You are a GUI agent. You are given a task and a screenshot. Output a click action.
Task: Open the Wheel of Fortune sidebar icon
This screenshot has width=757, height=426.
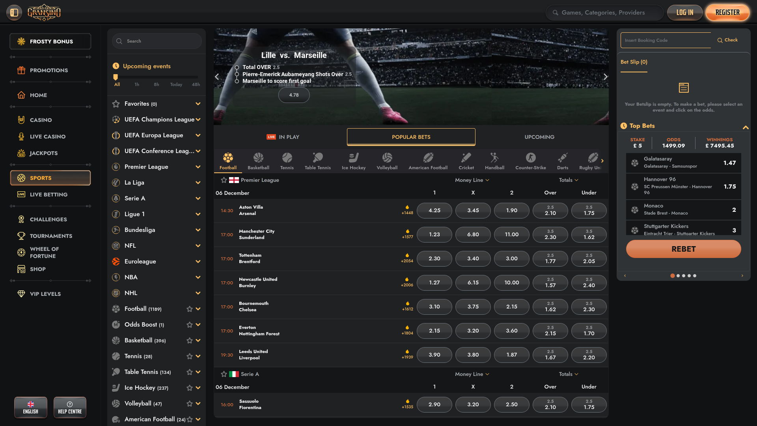click(x=21, y=252)
